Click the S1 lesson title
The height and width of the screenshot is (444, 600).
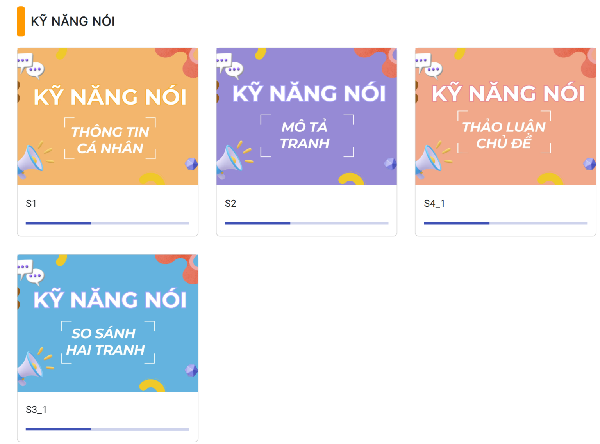[x=31, y=203]
